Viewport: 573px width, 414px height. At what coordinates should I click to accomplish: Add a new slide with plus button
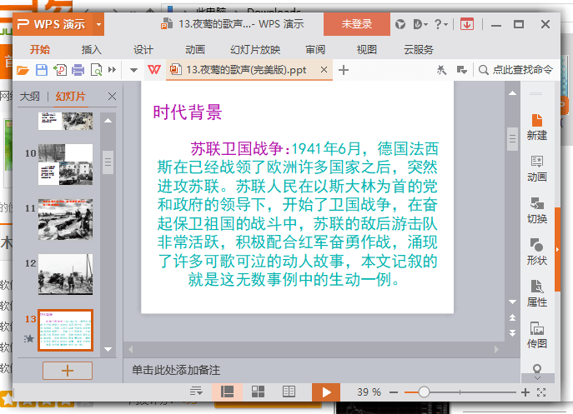[68, 371]
